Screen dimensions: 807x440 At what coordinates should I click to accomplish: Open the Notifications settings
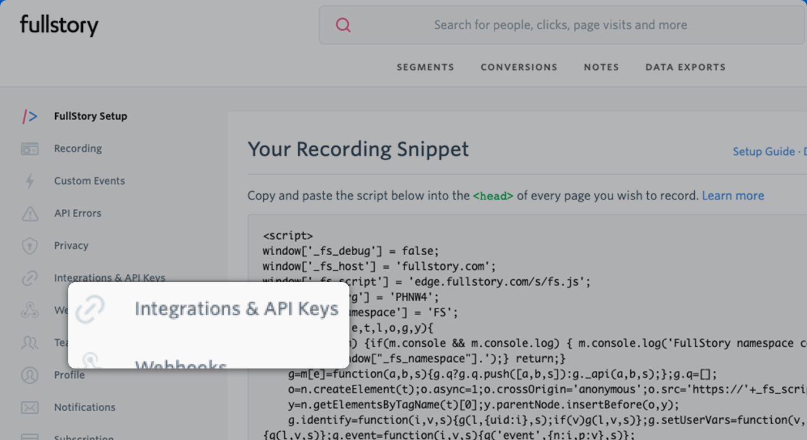coord(85,407)
